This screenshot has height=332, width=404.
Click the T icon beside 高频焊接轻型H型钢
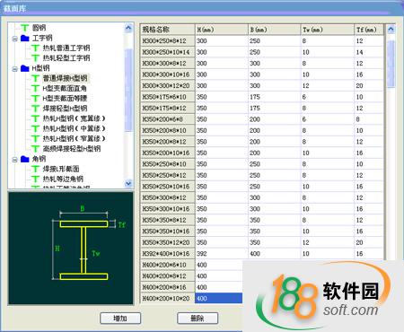tap(35, 149)
